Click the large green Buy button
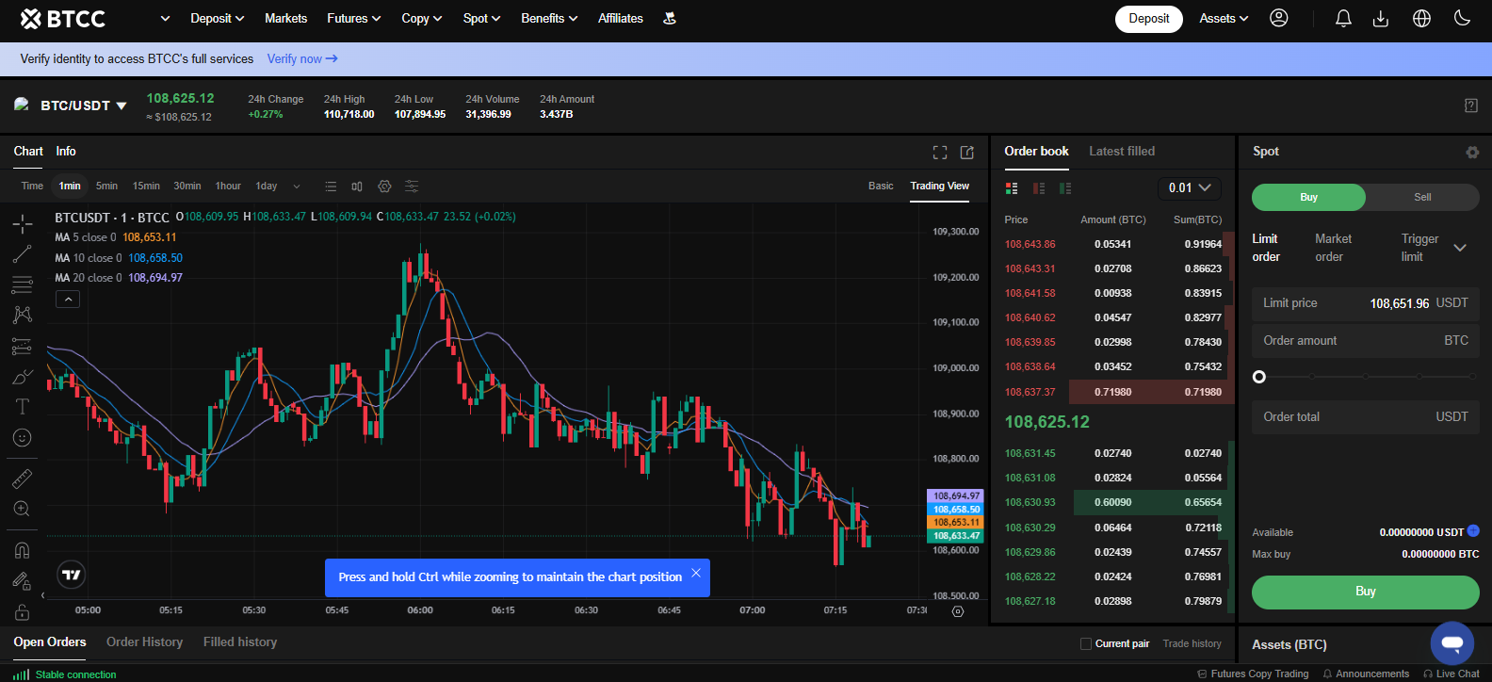This screenshot has width=1492, height=682. pos(1366,592)
